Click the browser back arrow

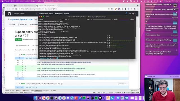click(x=7, y=9)
